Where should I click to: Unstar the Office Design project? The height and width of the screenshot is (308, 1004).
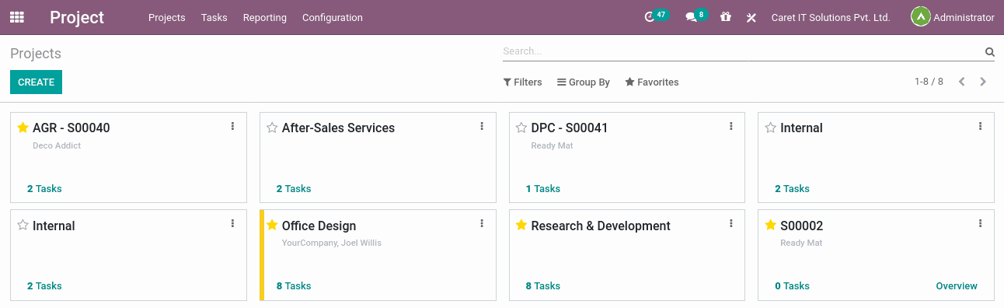[x=272, y=226]
